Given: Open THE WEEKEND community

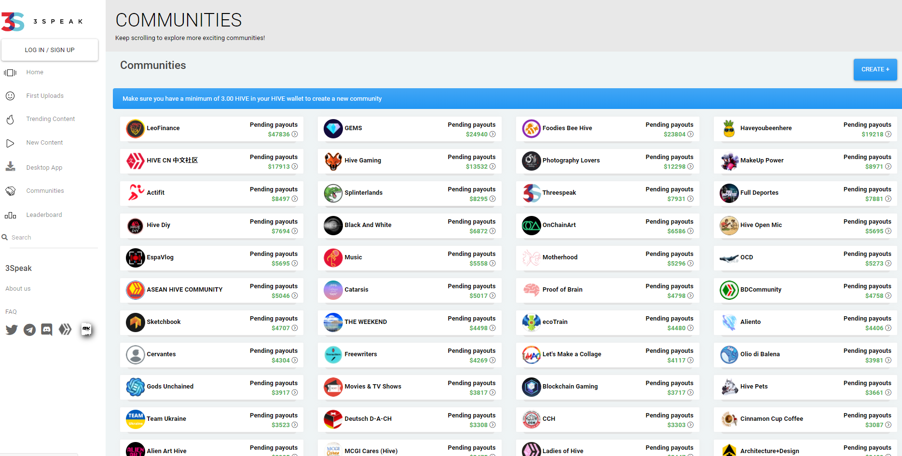Looking at the screenshot, I should coord(410,322).
